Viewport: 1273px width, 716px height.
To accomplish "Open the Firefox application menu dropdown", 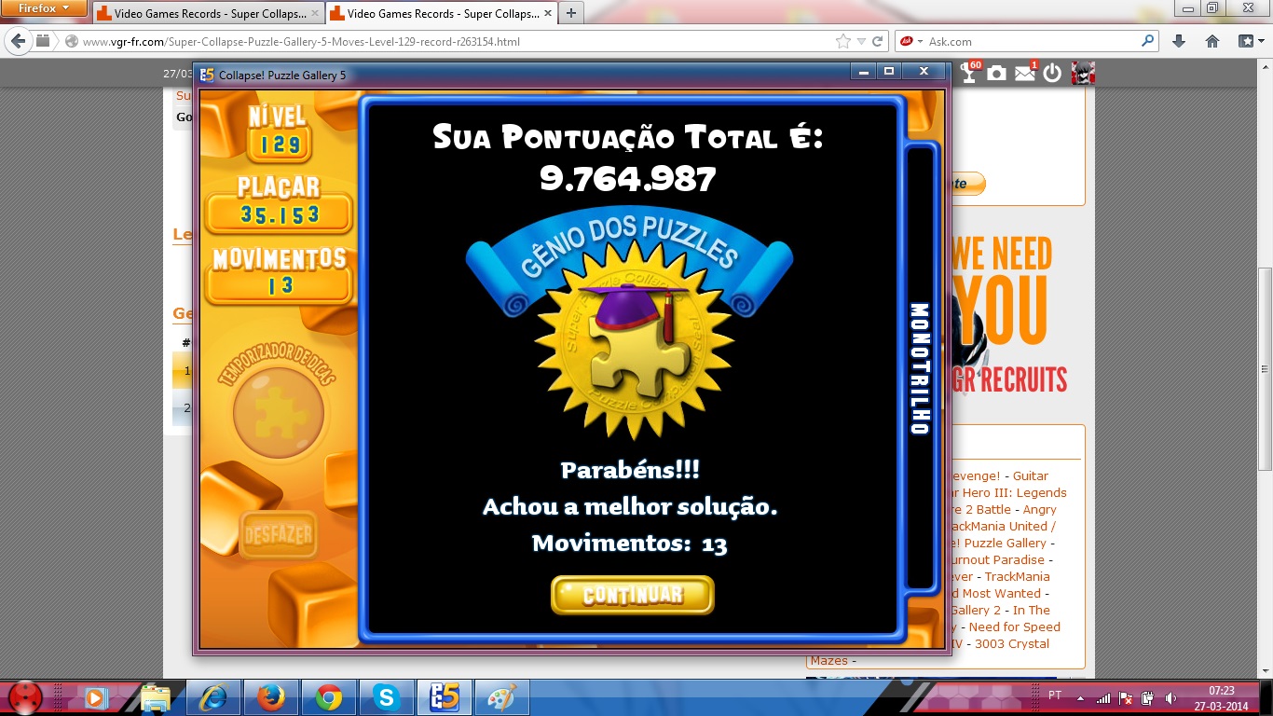I will [x=44, y=9].
